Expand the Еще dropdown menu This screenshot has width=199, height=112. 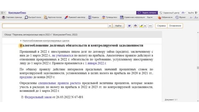[150, 17]
